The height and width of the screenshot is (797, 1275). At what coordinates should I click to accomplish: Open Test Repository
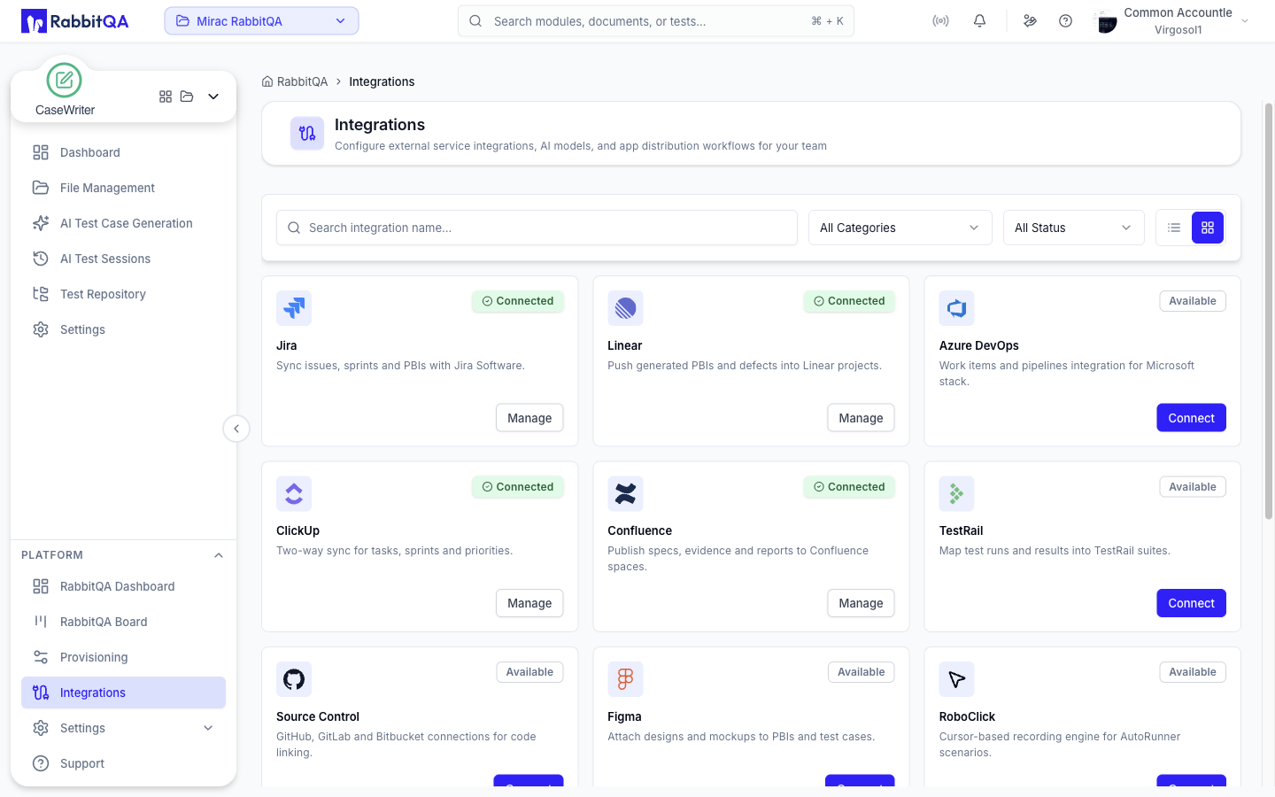coord(123,294)
